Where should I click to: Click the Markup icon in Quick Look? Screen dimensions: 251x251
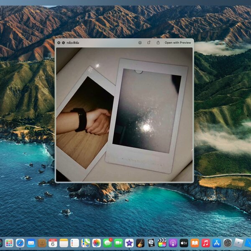(140, 43)
